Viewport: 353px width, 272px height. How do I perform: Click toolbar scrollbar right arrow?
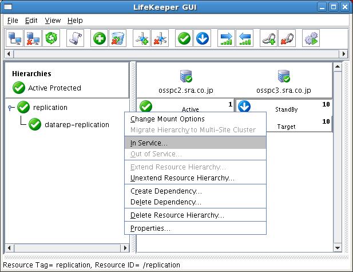pos(343,54)
